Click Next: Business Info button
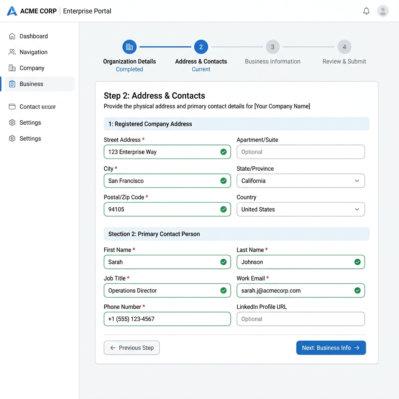 point(331,348)
